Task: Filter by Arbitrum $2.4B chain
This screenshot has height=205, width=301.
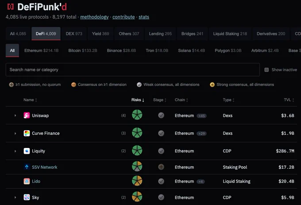Action: coord(265,50)
